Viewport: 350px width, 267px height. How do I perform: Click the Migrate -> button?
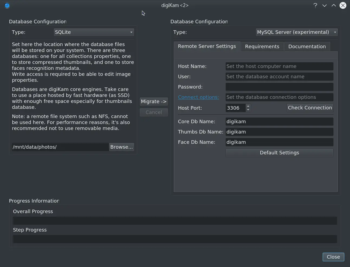point(154,102)
